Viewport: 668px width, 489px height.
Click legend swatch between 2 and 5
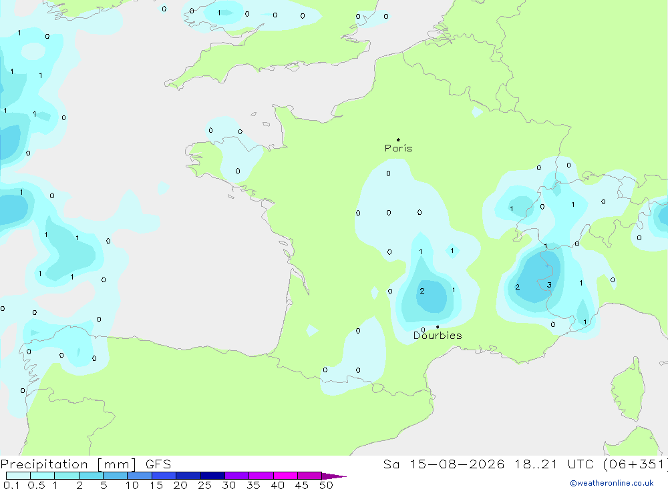[91, 476]
